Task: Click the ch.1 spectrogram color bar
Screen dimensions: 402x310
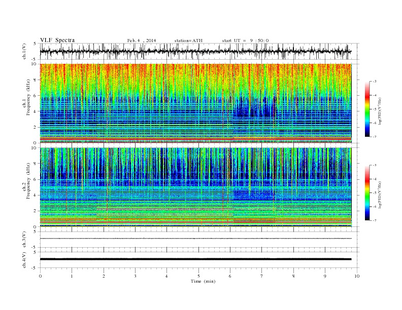Action: 367,109
